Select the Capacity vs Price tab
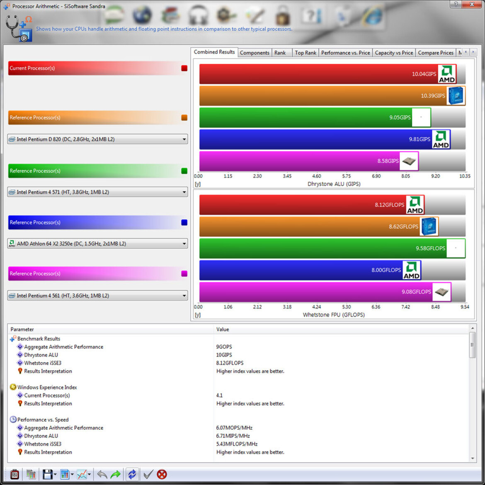 [x=394, y=53]
